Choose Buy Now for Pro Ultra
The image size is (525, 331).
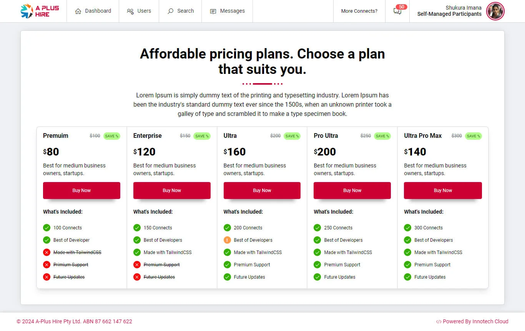[352, 191]
